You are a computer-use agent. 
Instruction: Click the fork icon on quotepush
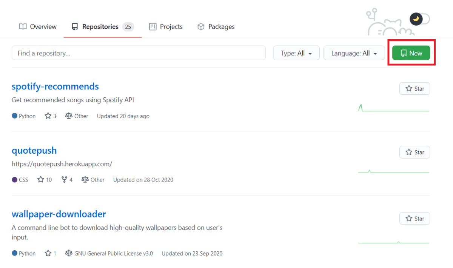(x=64, y=180)
